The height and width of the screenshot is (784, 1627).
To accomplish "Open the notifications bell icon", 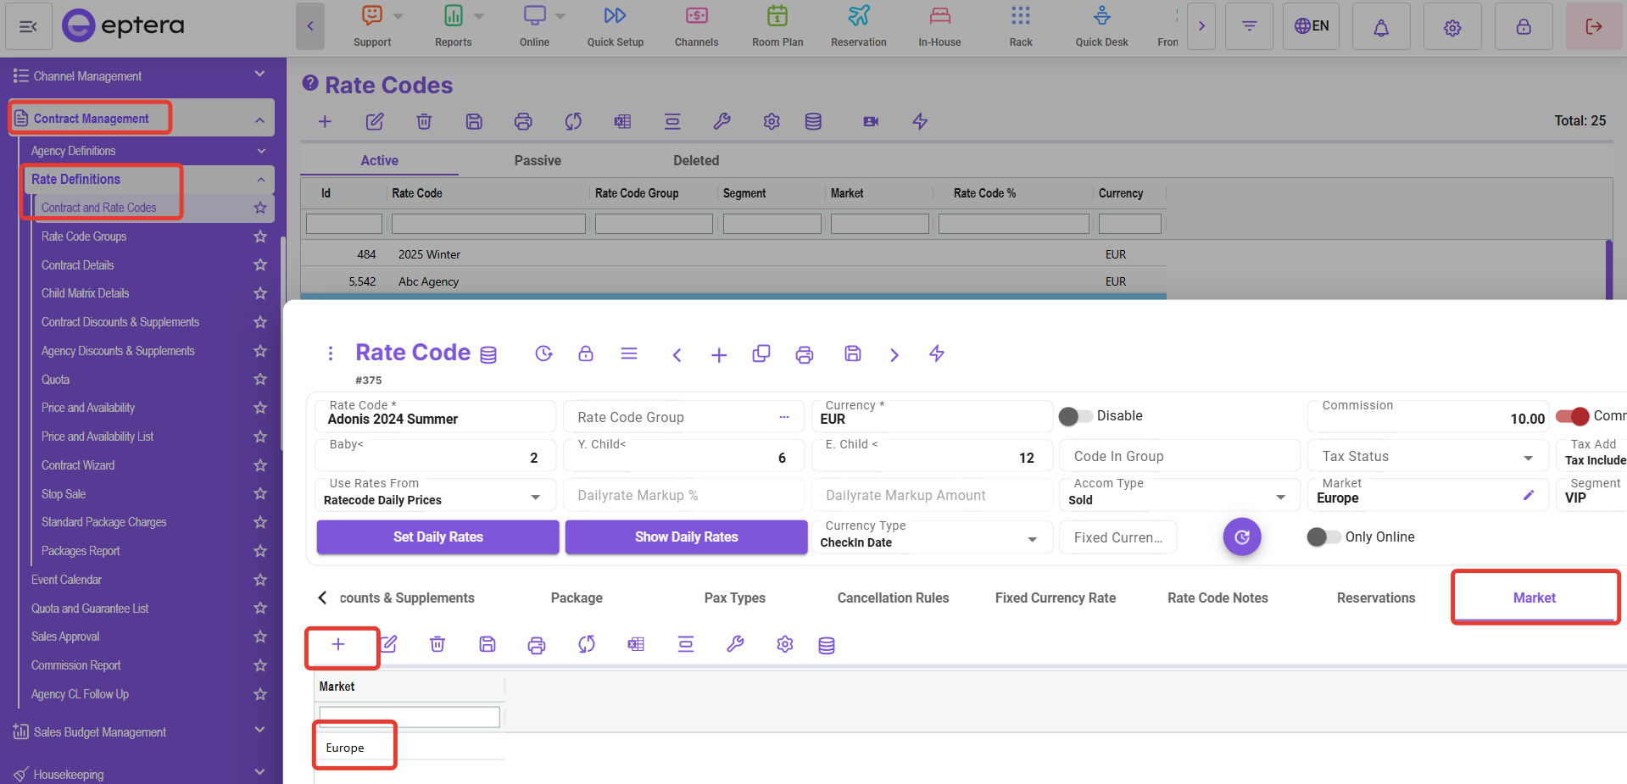I will click(x=1380, y=27).
